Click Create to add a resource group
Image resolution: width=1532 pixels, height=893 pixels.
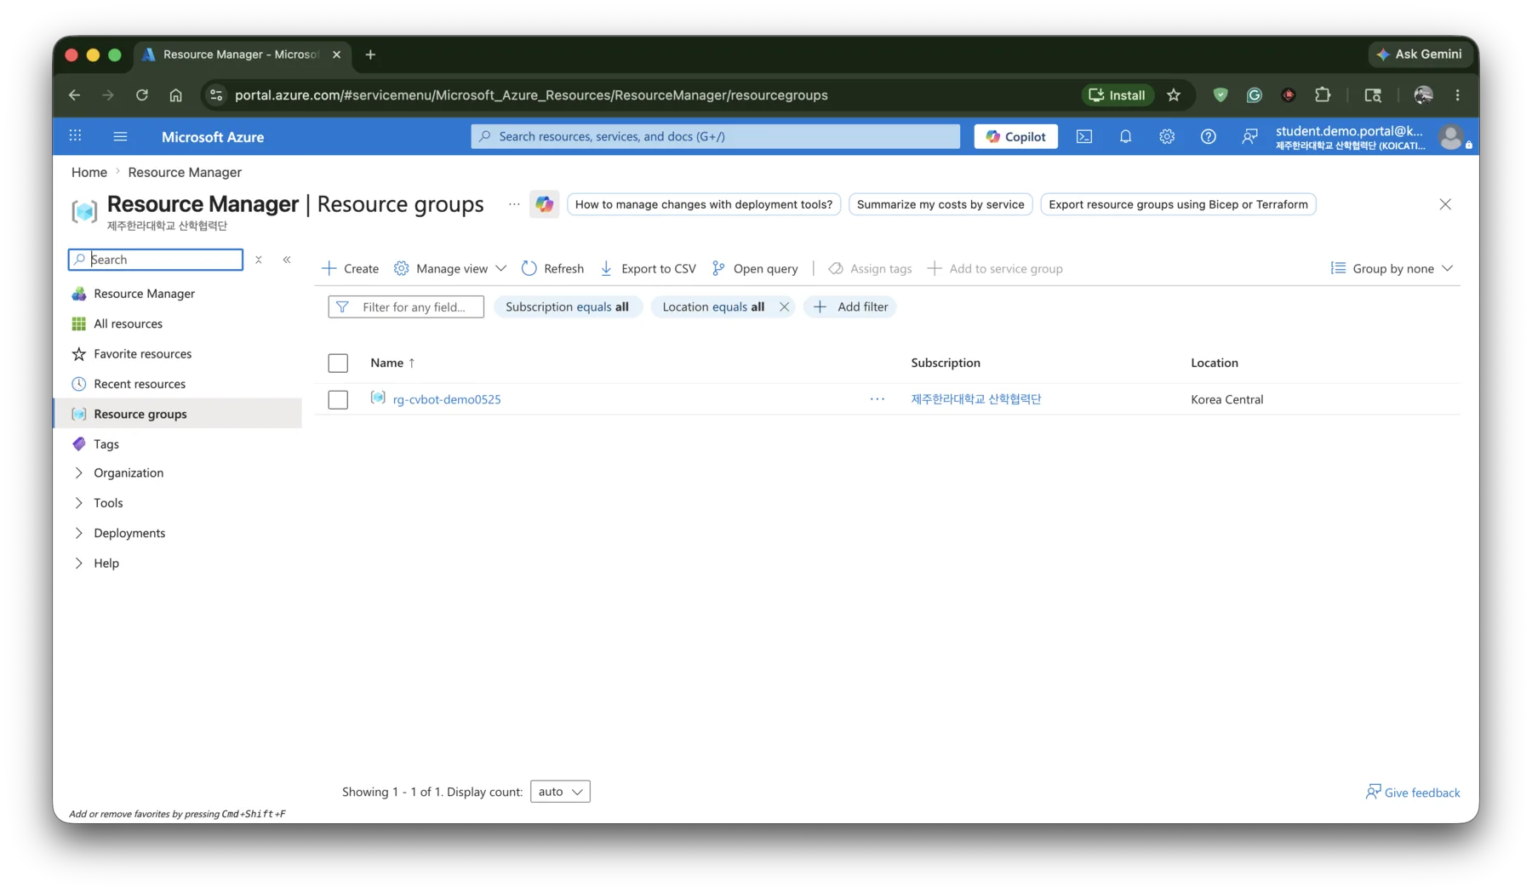[x=350, y=269]
